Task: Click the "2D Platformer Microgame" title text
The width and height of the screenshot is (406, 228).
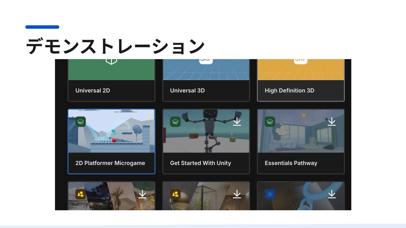Action: coord(110,163)
